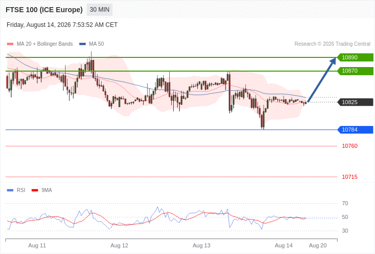Click the date and time stamp text

[x=62, y=25]
